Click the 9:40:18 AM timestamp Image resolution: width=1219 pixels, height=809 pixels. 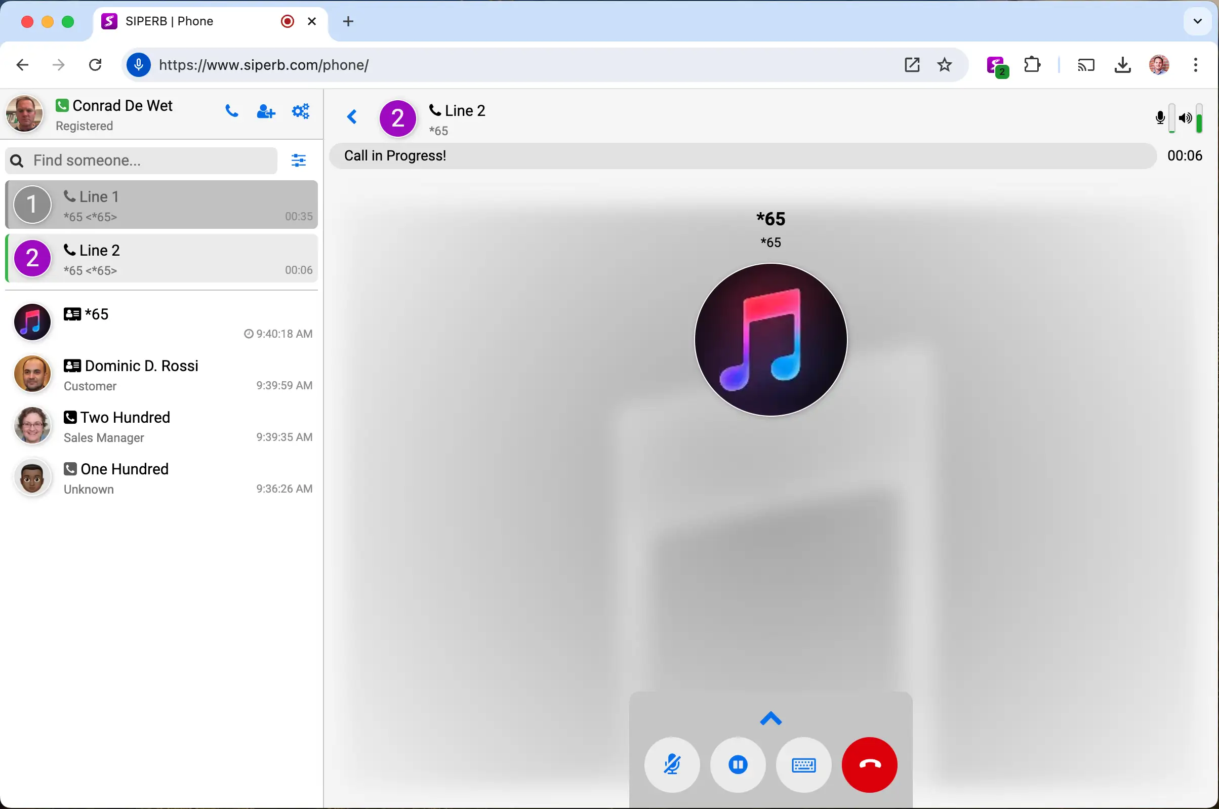coord(284,334)
